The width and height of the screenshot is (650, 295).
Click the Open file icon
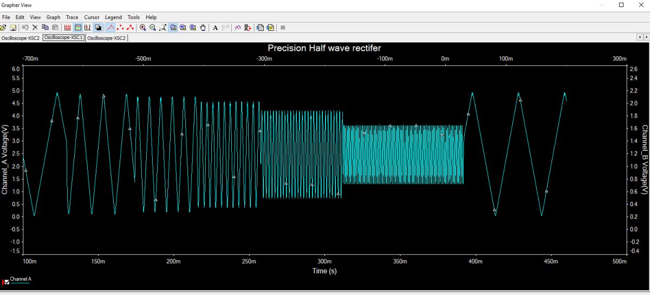tap(3, 27)
